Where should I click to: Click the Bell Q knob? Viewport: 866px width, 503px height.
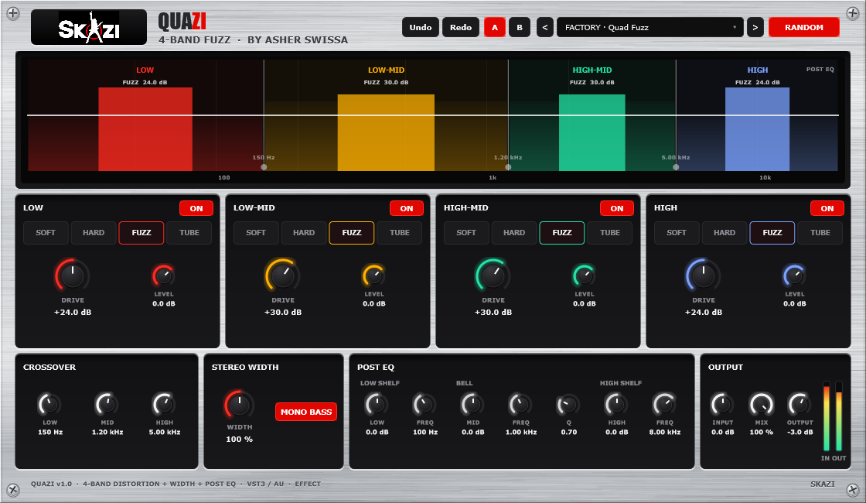point(568,405)
